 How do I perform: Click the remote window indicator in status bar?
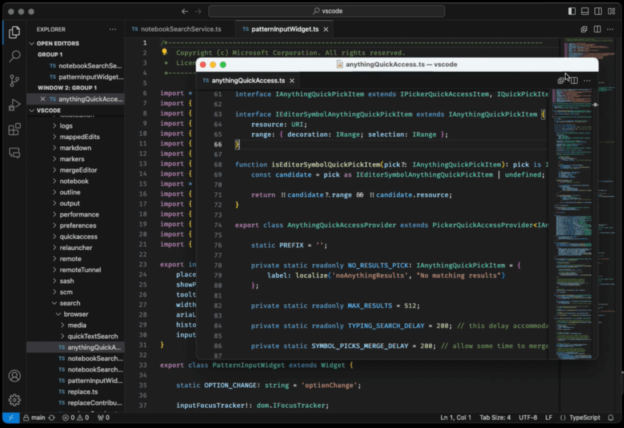[11, 417]
